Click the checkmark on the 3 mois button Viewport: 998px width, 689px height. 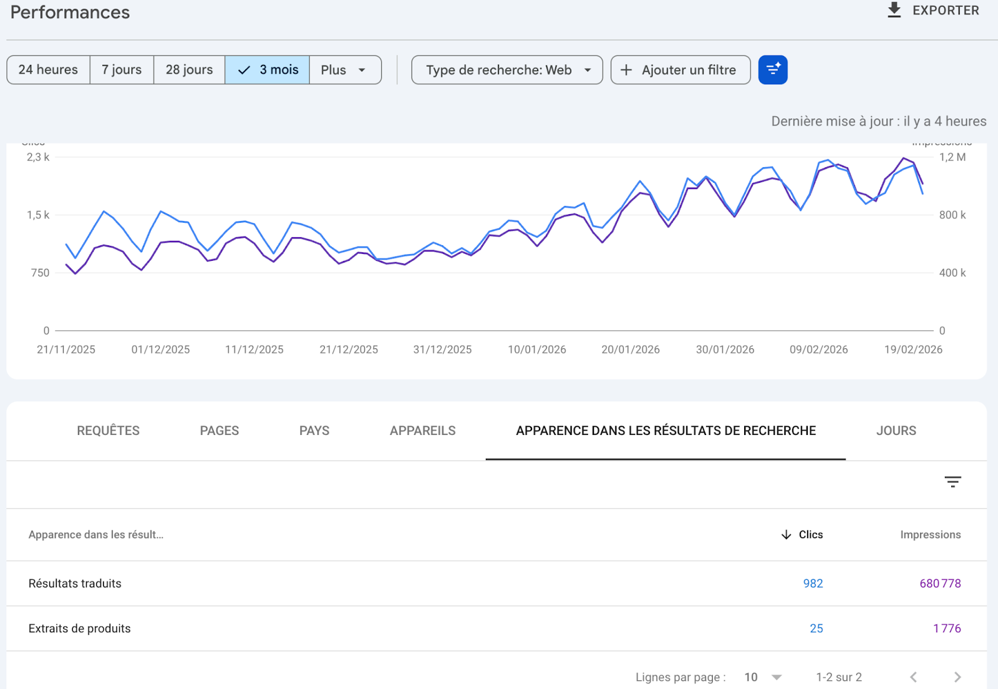243,70
